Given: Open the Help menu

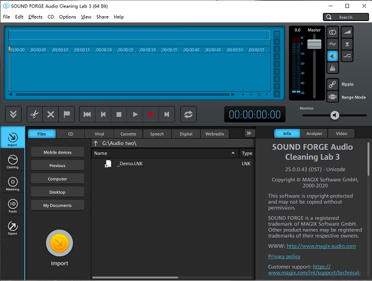Looking at the screenshot, I should (x=118, y=17).
